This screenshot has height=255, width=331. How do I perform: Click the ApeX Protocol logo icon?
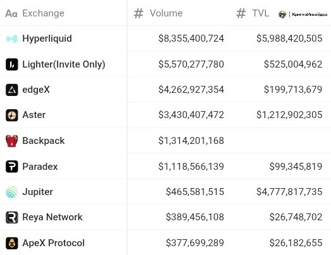[11, 243]
